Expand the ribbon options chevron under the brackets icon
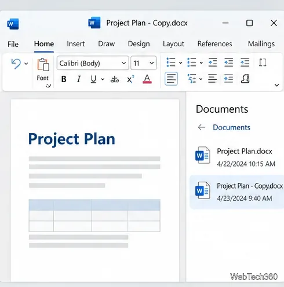Screen dimensions: 284x287 pyautogui.click(x=277, y=85)
